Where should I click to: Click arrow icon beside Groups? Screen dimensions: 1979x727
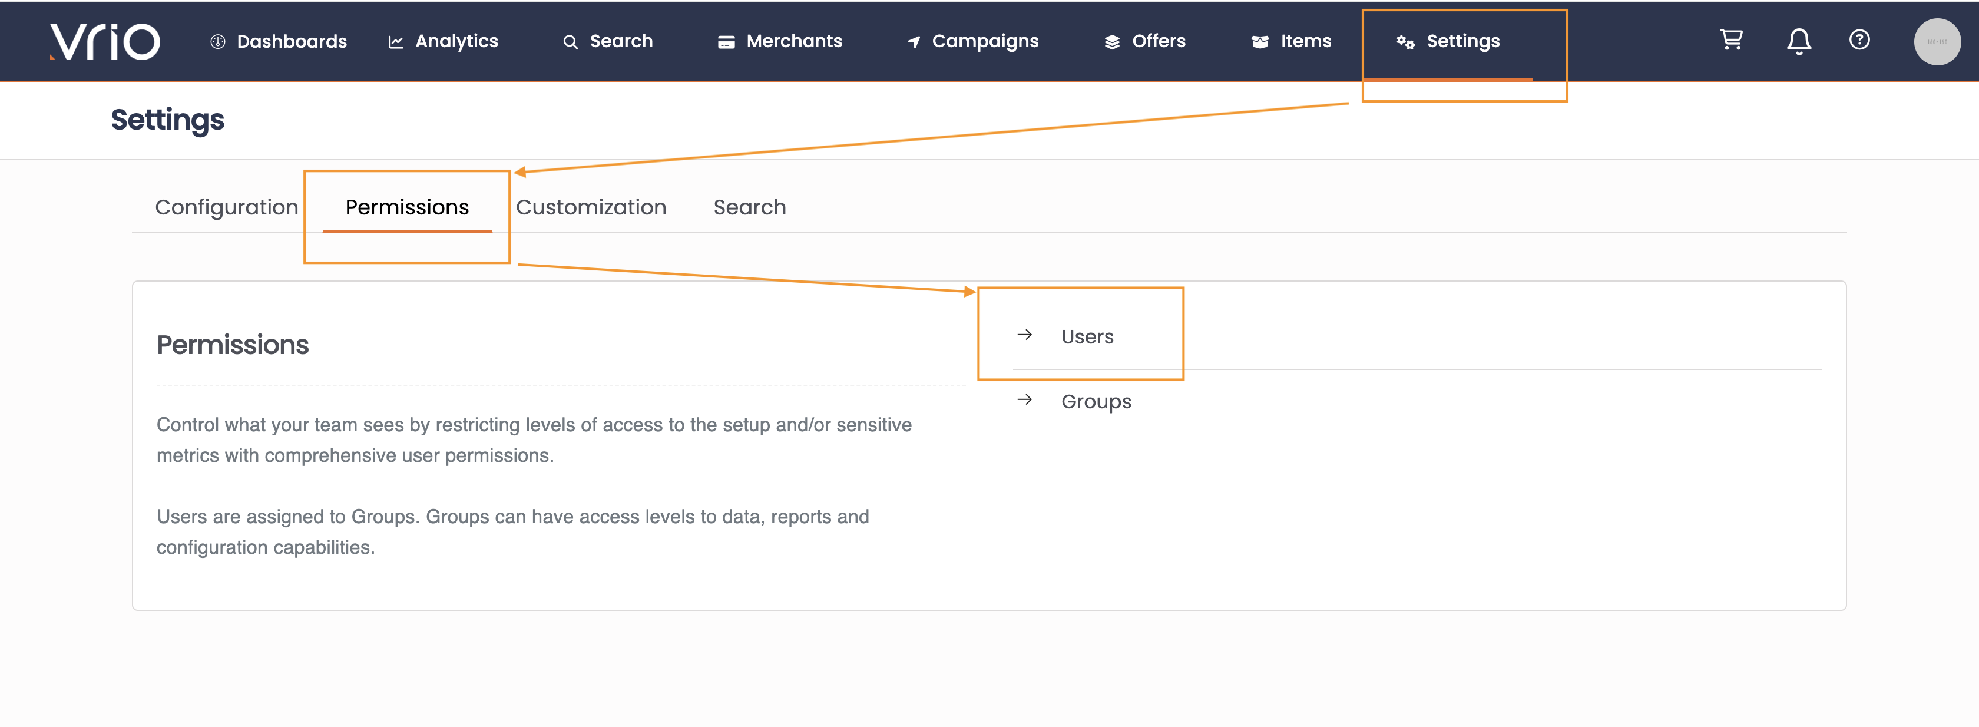click(x=1024, y=399)
